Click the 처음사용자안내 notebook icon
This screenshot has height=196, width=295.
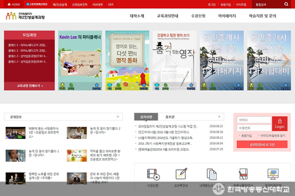coord(243,174)
